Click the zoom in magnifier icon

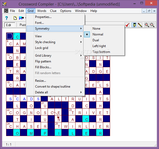(147, 25)
